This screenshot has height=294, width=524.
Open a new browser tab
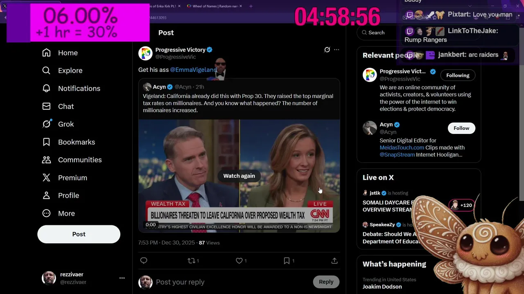[251, 6]
